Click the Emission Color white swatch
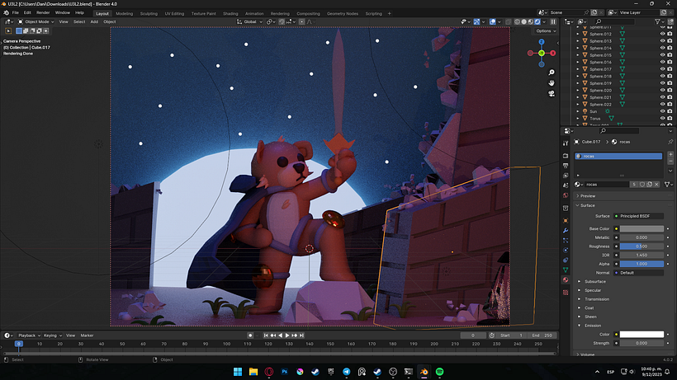 tap(641, 334)
